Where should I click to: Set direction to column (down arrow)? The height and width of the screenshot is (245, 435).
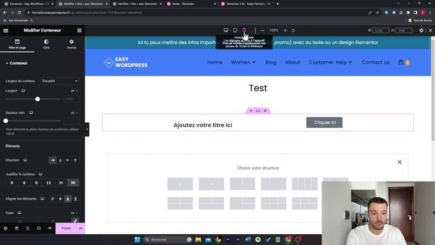tap(60, 161)
